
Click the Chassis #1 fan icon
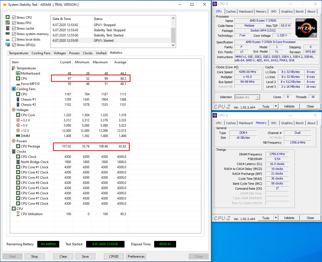point(18,99)
